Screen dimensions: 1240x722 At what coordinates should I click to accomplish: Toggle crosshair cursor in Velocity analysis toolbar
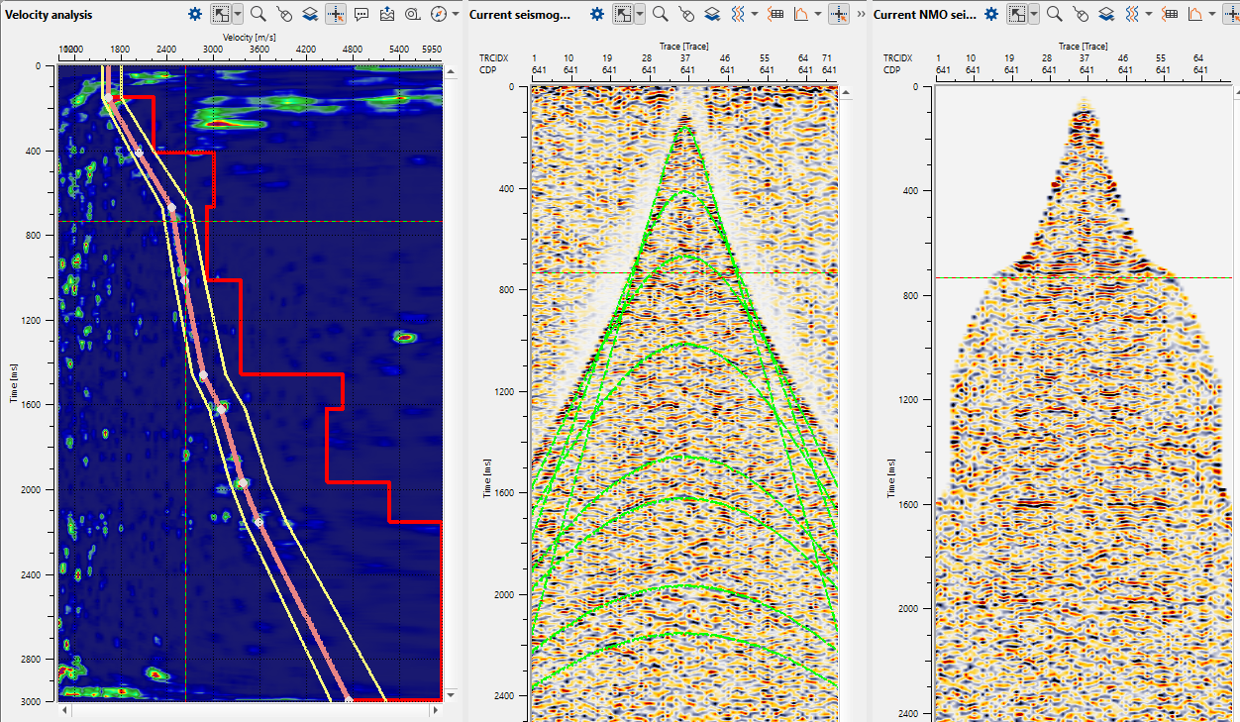pyautogui.click(x=336, y=14)
